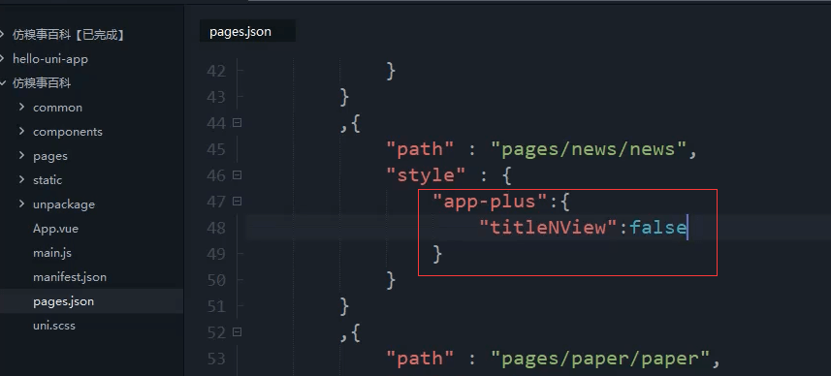Select the 仿糗事百科【已完成】 project name
Image resolution: width=831 pixels, height=376 pixels.
69,35
